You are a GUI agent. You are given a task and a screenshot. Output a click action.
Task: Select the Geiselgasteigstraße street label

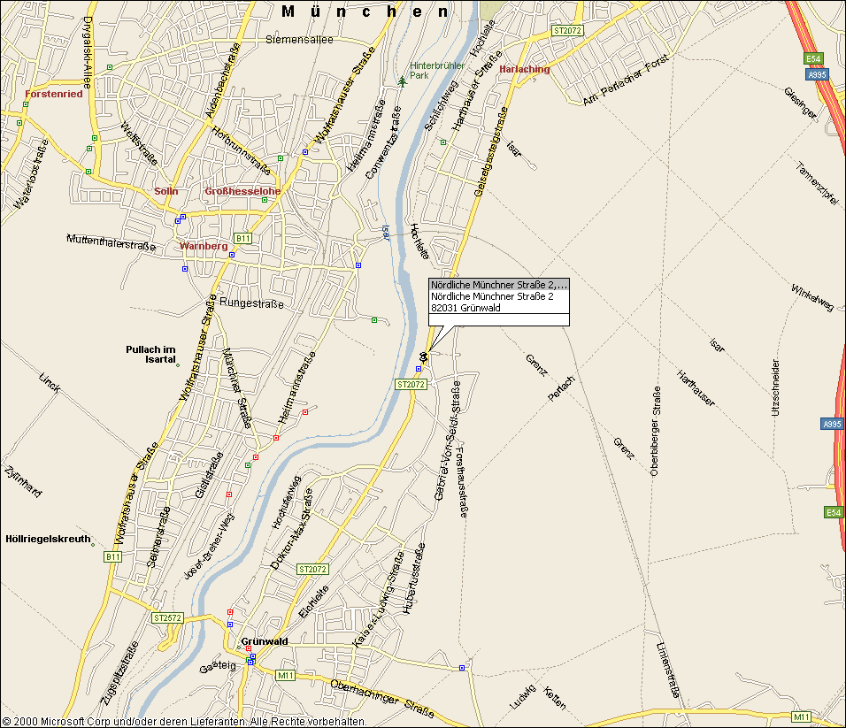click(x=491, y=152)
